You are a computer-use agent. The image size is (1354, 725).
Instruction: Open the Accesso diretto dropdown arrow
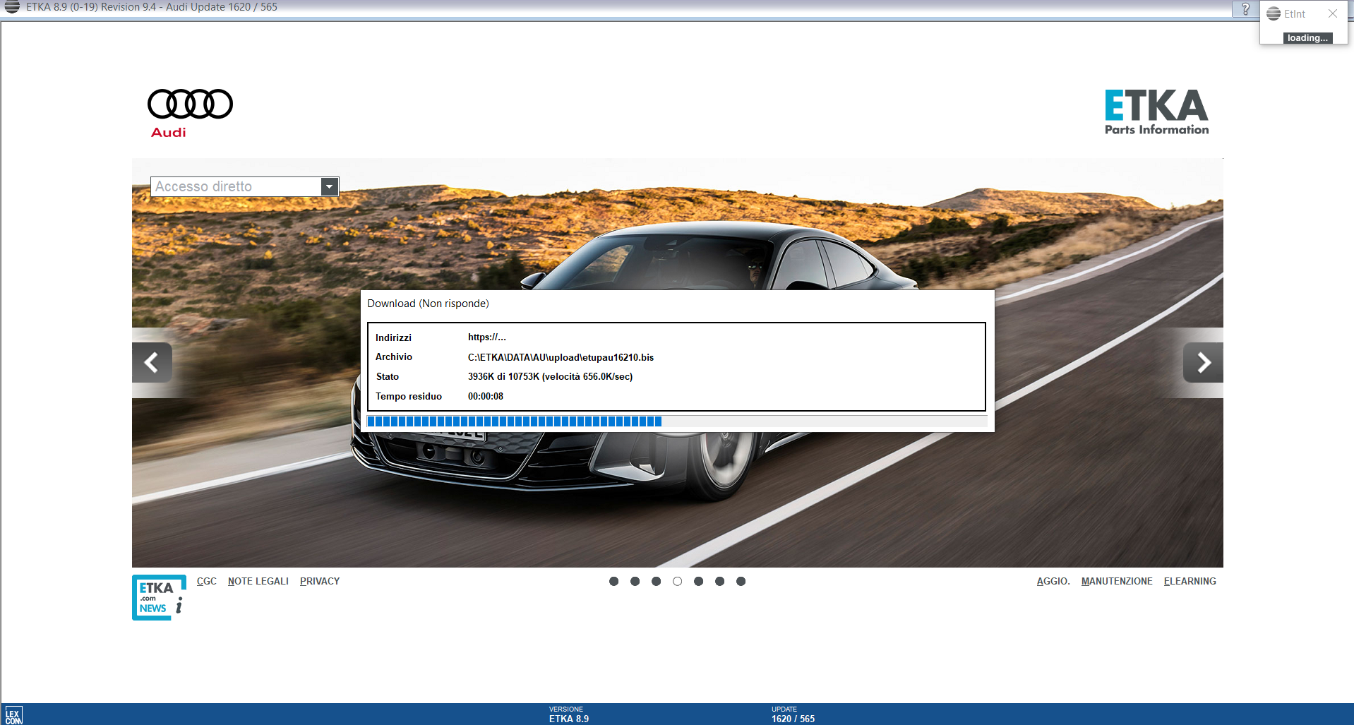click(329, 186)
